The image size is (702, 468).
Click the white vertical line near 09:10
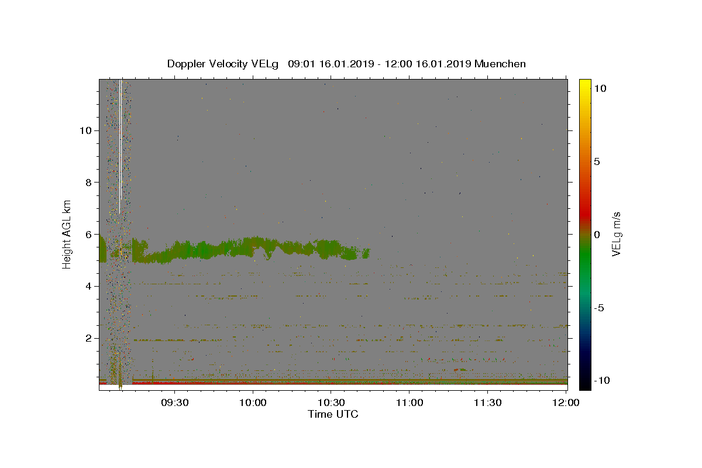point(120,146)
